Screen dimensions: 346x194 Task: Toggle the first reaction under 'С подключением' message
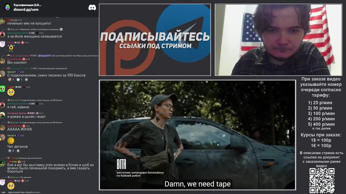11,79
